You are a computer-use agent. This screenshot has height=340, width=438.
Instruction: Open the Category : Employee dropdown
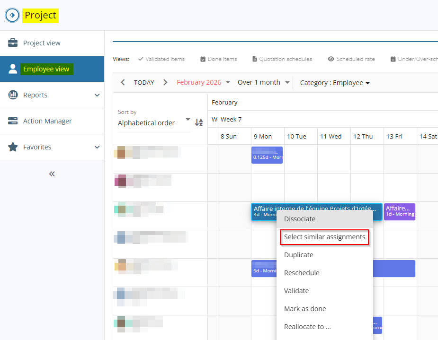click(x=335, y=83)
